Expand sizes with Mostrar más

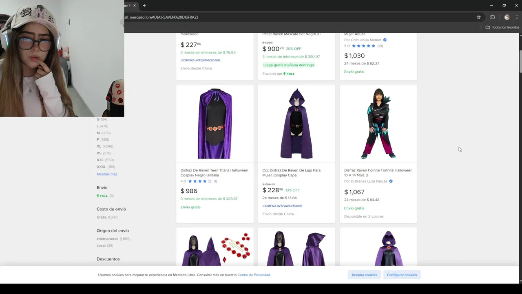point(107,174)
